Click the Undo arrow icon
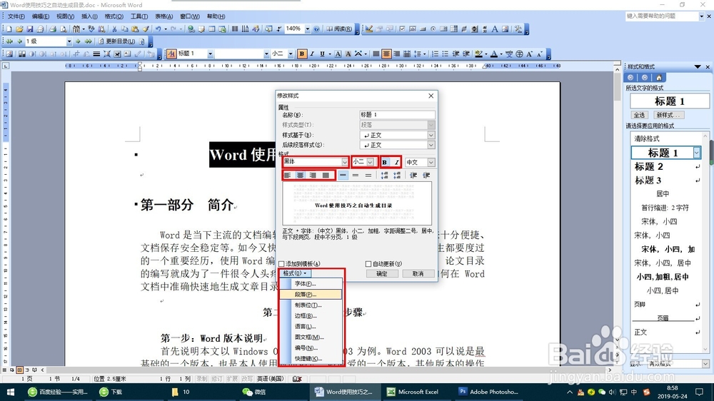 coord(158,29)
